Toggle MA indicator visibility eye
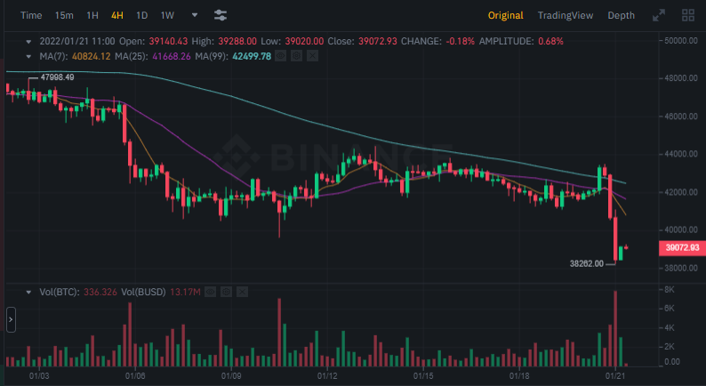Viewport: 706px width, 386px height. (x=281, y=56)
